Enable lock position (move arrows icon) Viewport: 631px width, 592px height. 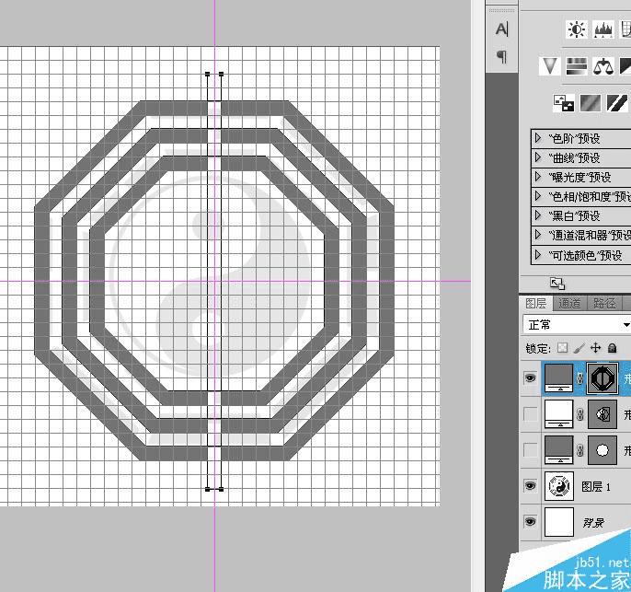tap(596, 347)
